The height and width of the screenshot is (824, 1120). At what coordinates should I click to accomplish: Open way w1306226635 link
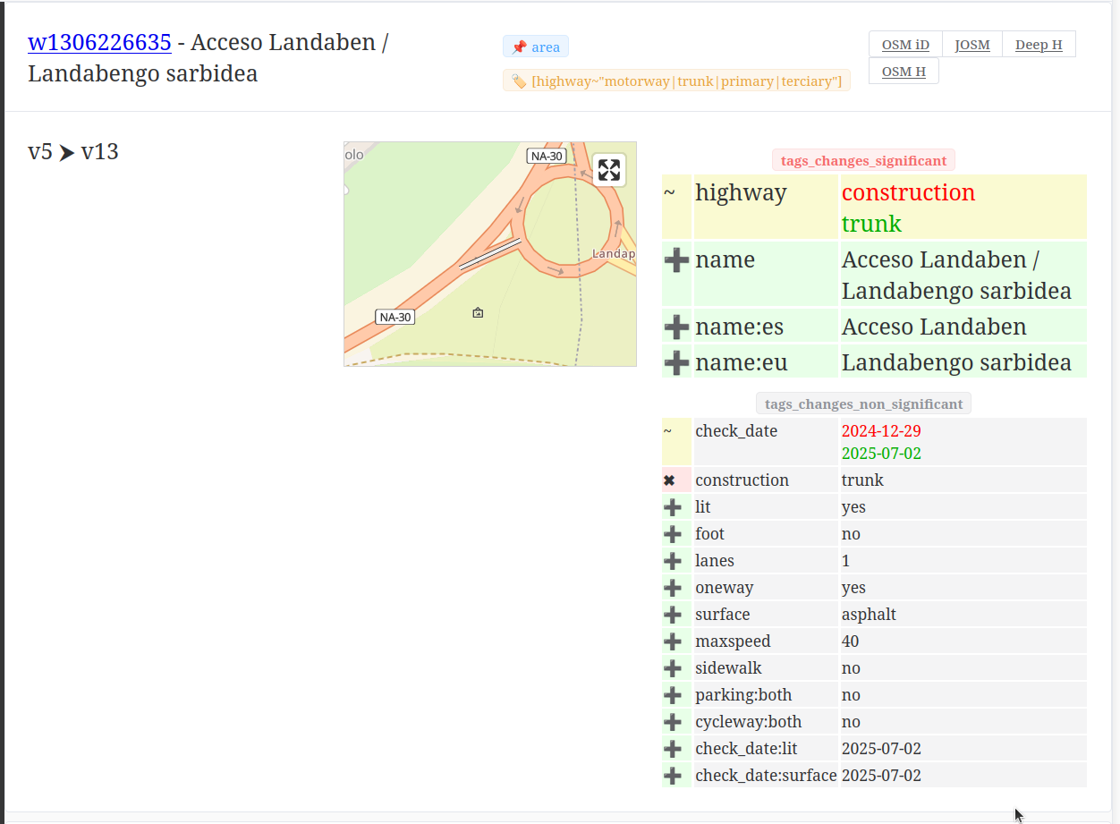[99, 42]
